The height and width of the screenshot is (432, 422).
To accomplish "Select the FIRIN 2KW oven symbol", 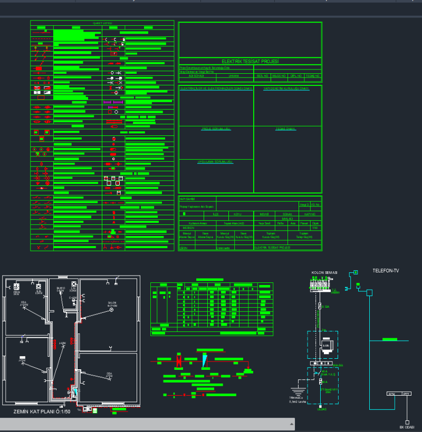I will (x=16, y=287).
